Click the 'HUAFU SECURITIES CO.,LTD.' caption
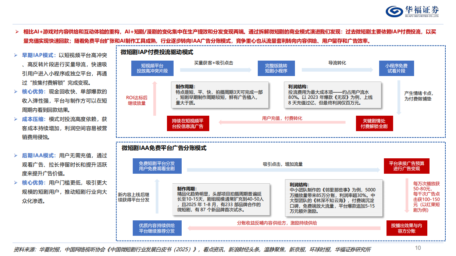 pos(422,16)
